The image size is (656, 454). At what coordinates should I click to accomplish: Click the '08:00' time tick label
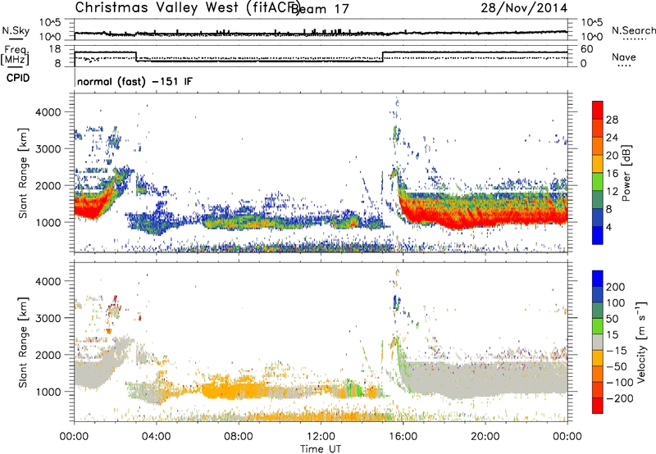pyautogui.click(x=239, y=437)
